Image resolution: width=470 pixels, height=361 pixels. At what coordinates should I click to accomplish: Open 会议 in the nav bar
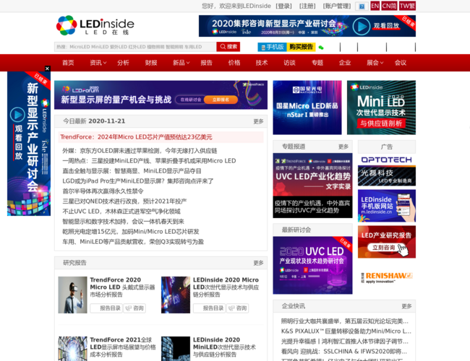tap(401, 63)
